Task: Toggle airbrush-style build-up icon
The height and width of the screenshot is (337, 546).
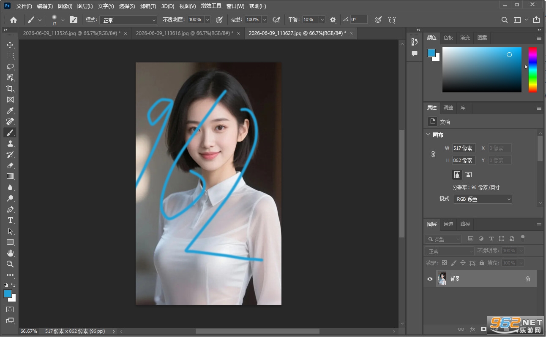Action: click(x=276, y=19)
